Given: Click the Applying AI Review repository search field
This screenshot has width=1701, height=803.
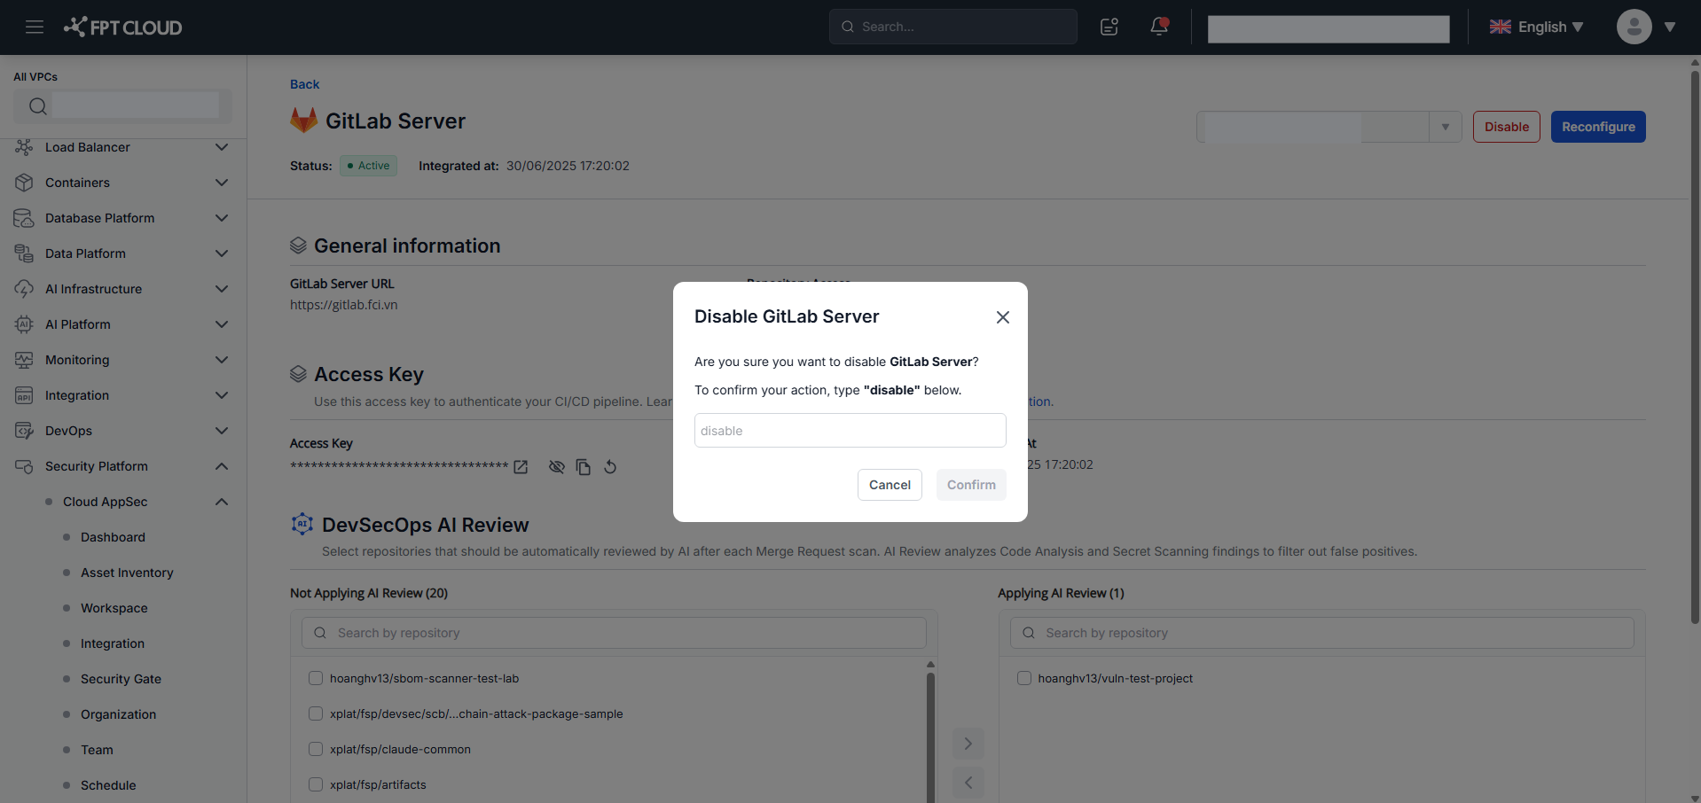Looking at the screenshot, I should [1321, 633].
